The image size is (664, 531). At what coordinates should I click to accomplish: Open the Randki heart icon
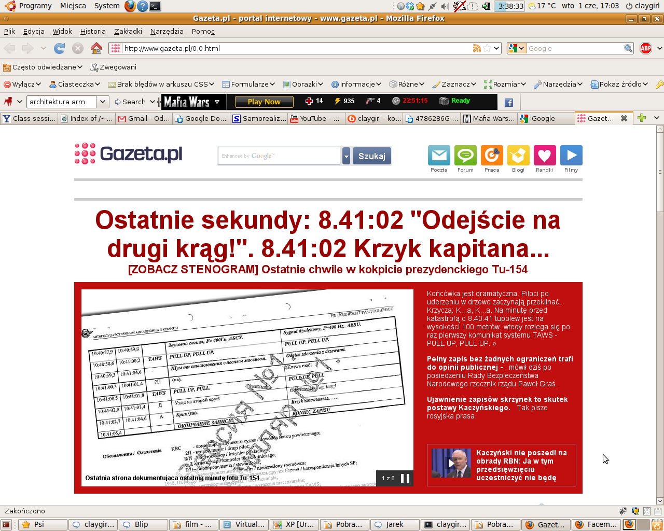pos(545,156)
